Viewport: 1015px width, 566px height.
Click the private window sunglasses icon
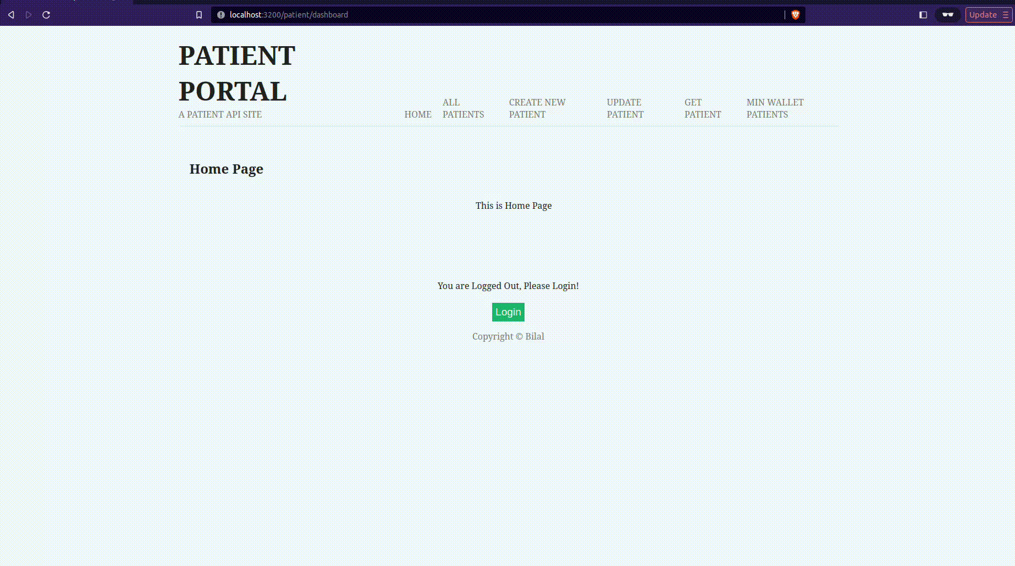[x=948, y=15]
